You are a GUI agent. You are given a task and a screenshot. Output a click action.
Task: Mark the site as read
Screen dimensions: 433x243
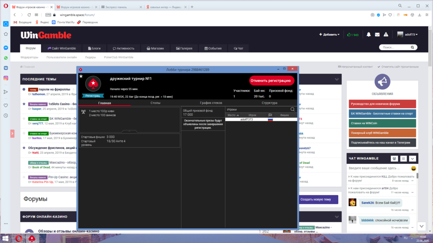point(398,67)
